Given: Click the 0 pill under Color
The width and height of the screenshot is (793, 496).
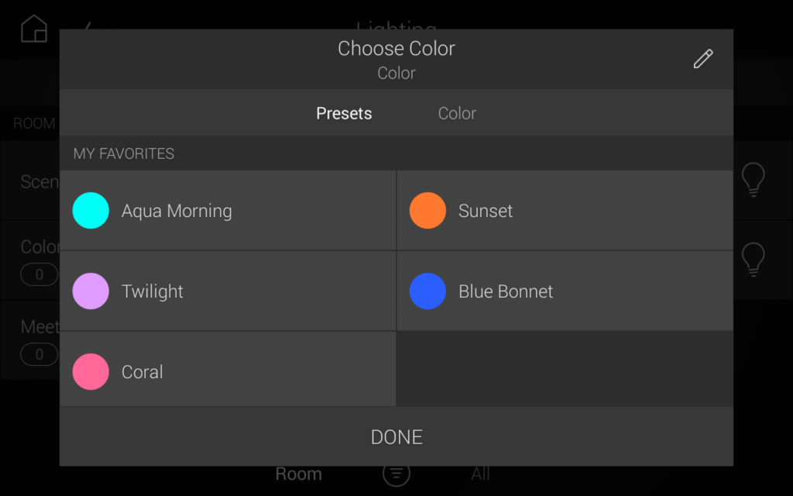Looking at the screenshot, I should pyautogui.click(x=39, y=274).
